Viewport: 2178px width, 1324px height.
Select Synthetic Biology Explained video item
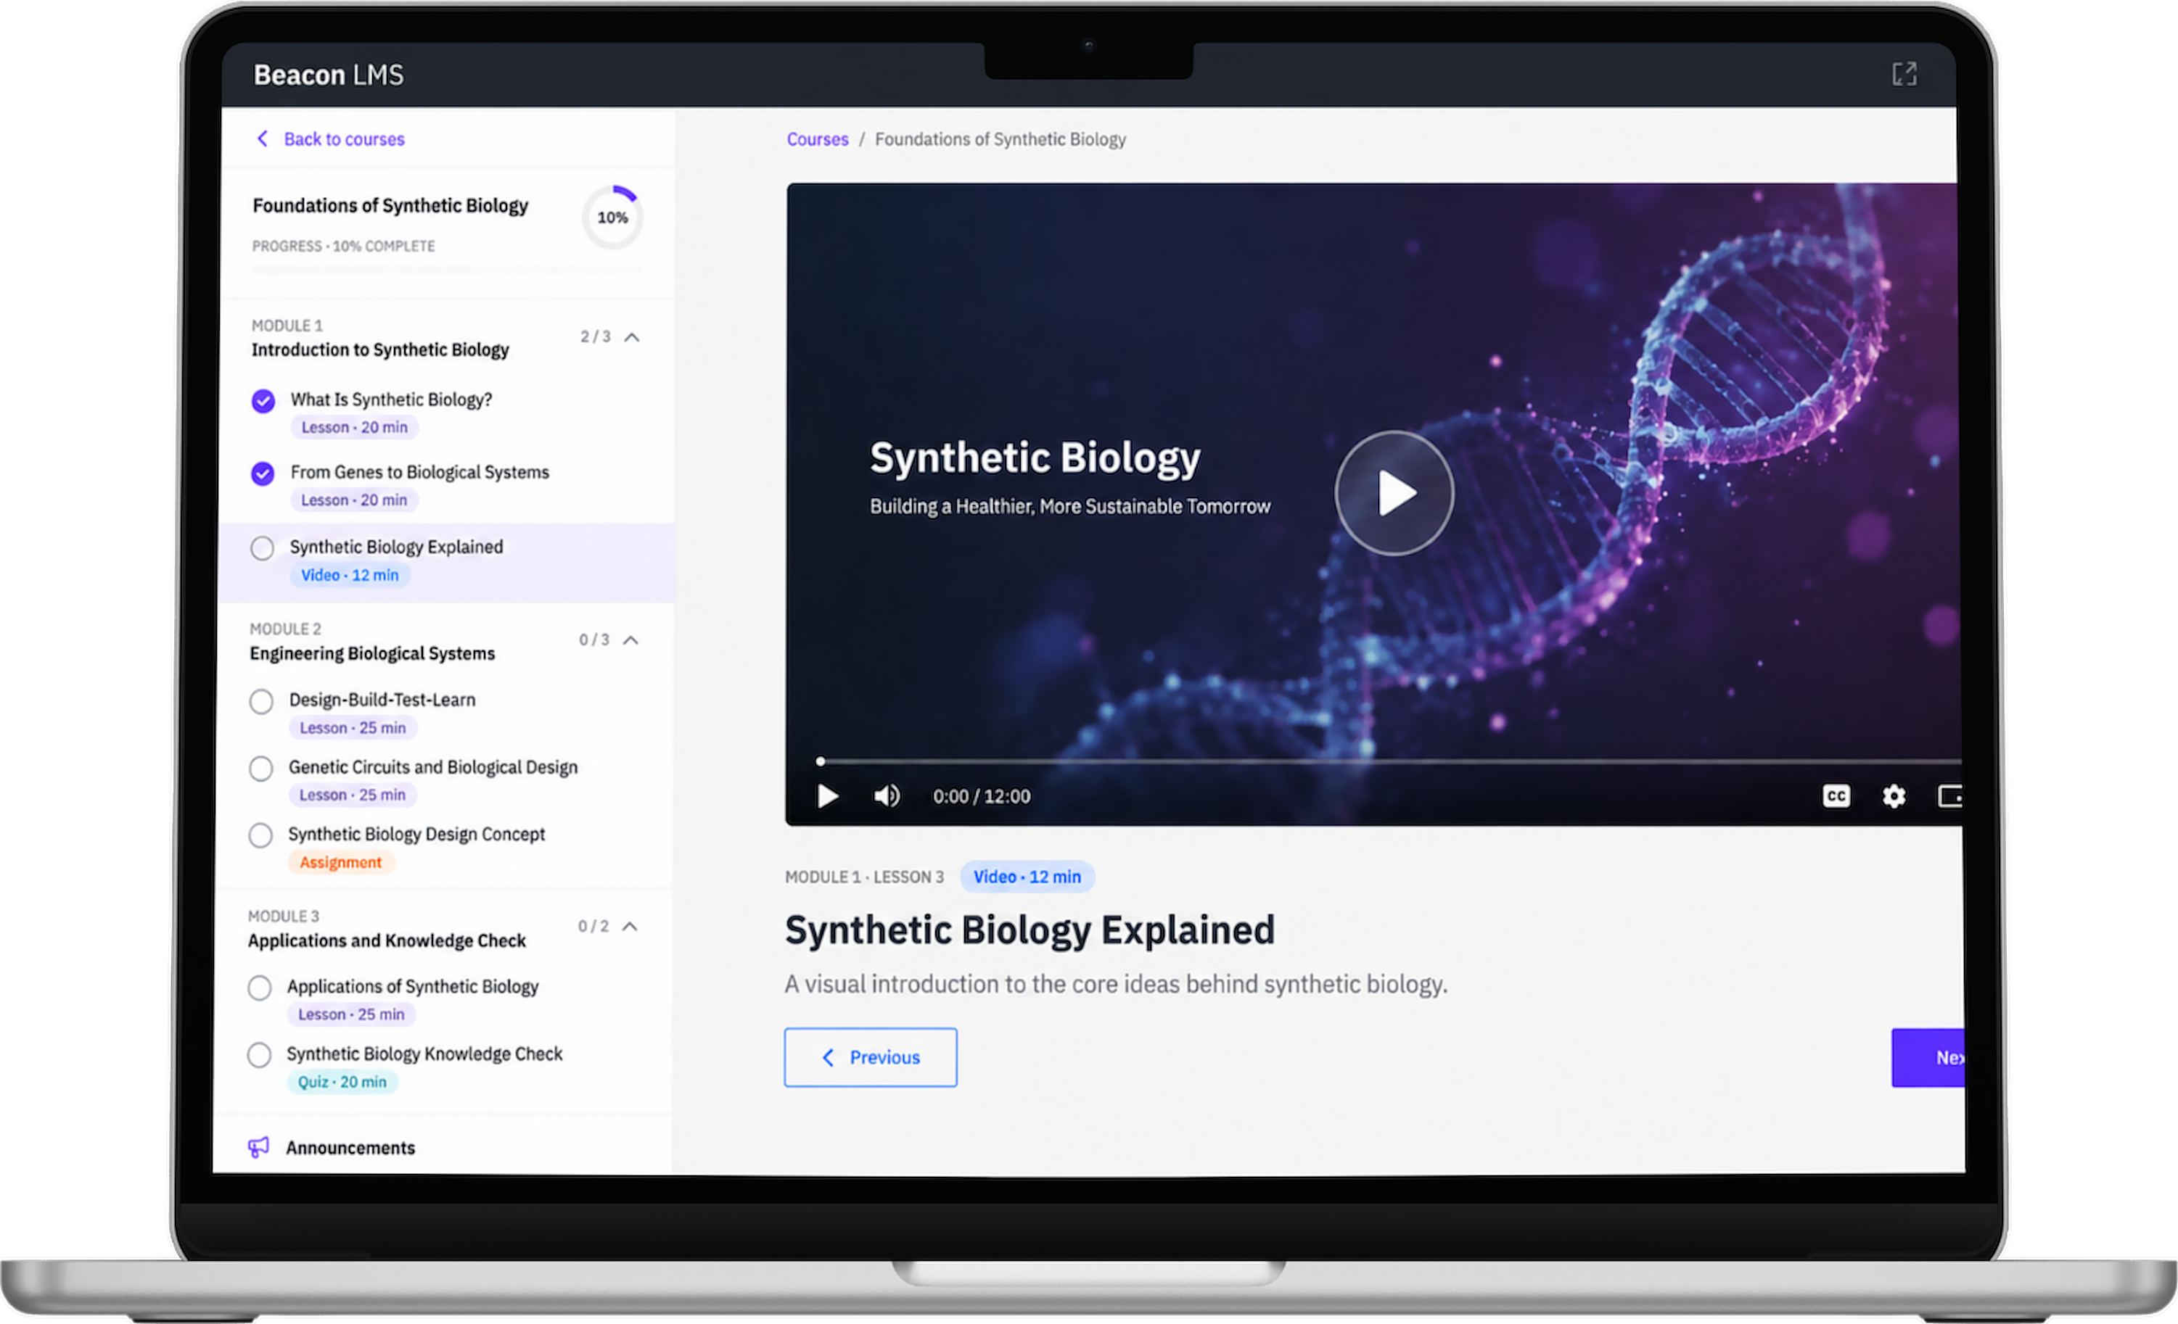coord(446,563)
